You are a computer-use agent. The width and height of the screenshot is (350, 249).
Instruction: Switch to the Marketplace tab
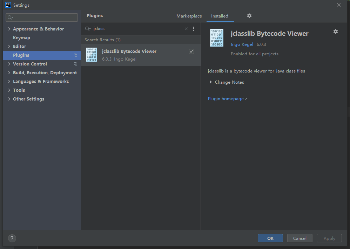[189, 16]
